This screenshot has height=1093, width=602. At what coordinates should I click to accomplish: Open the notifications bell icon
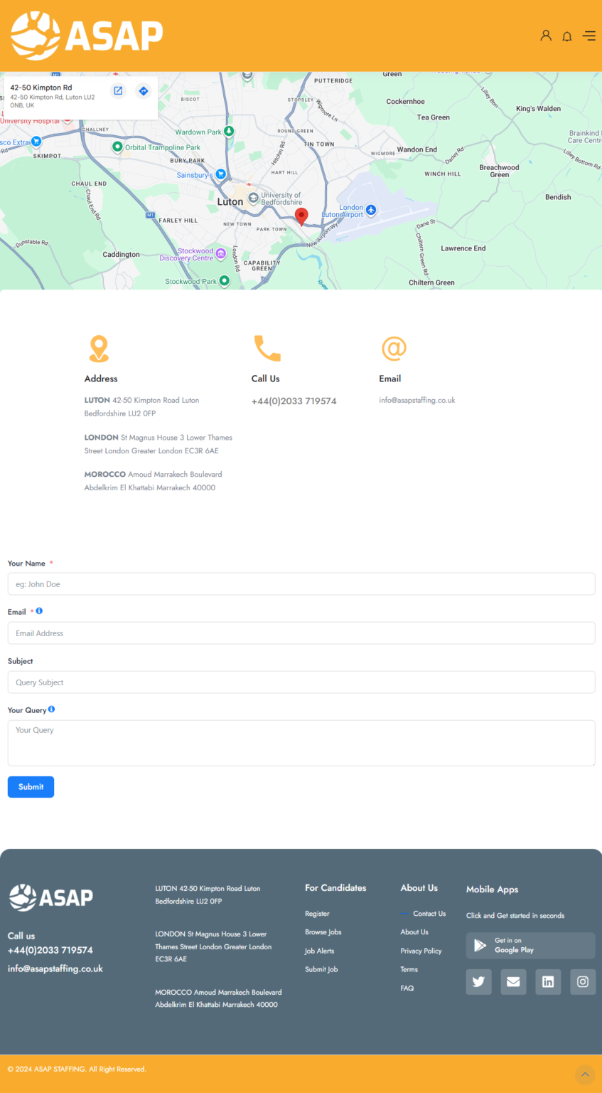(x=567, y=36)
